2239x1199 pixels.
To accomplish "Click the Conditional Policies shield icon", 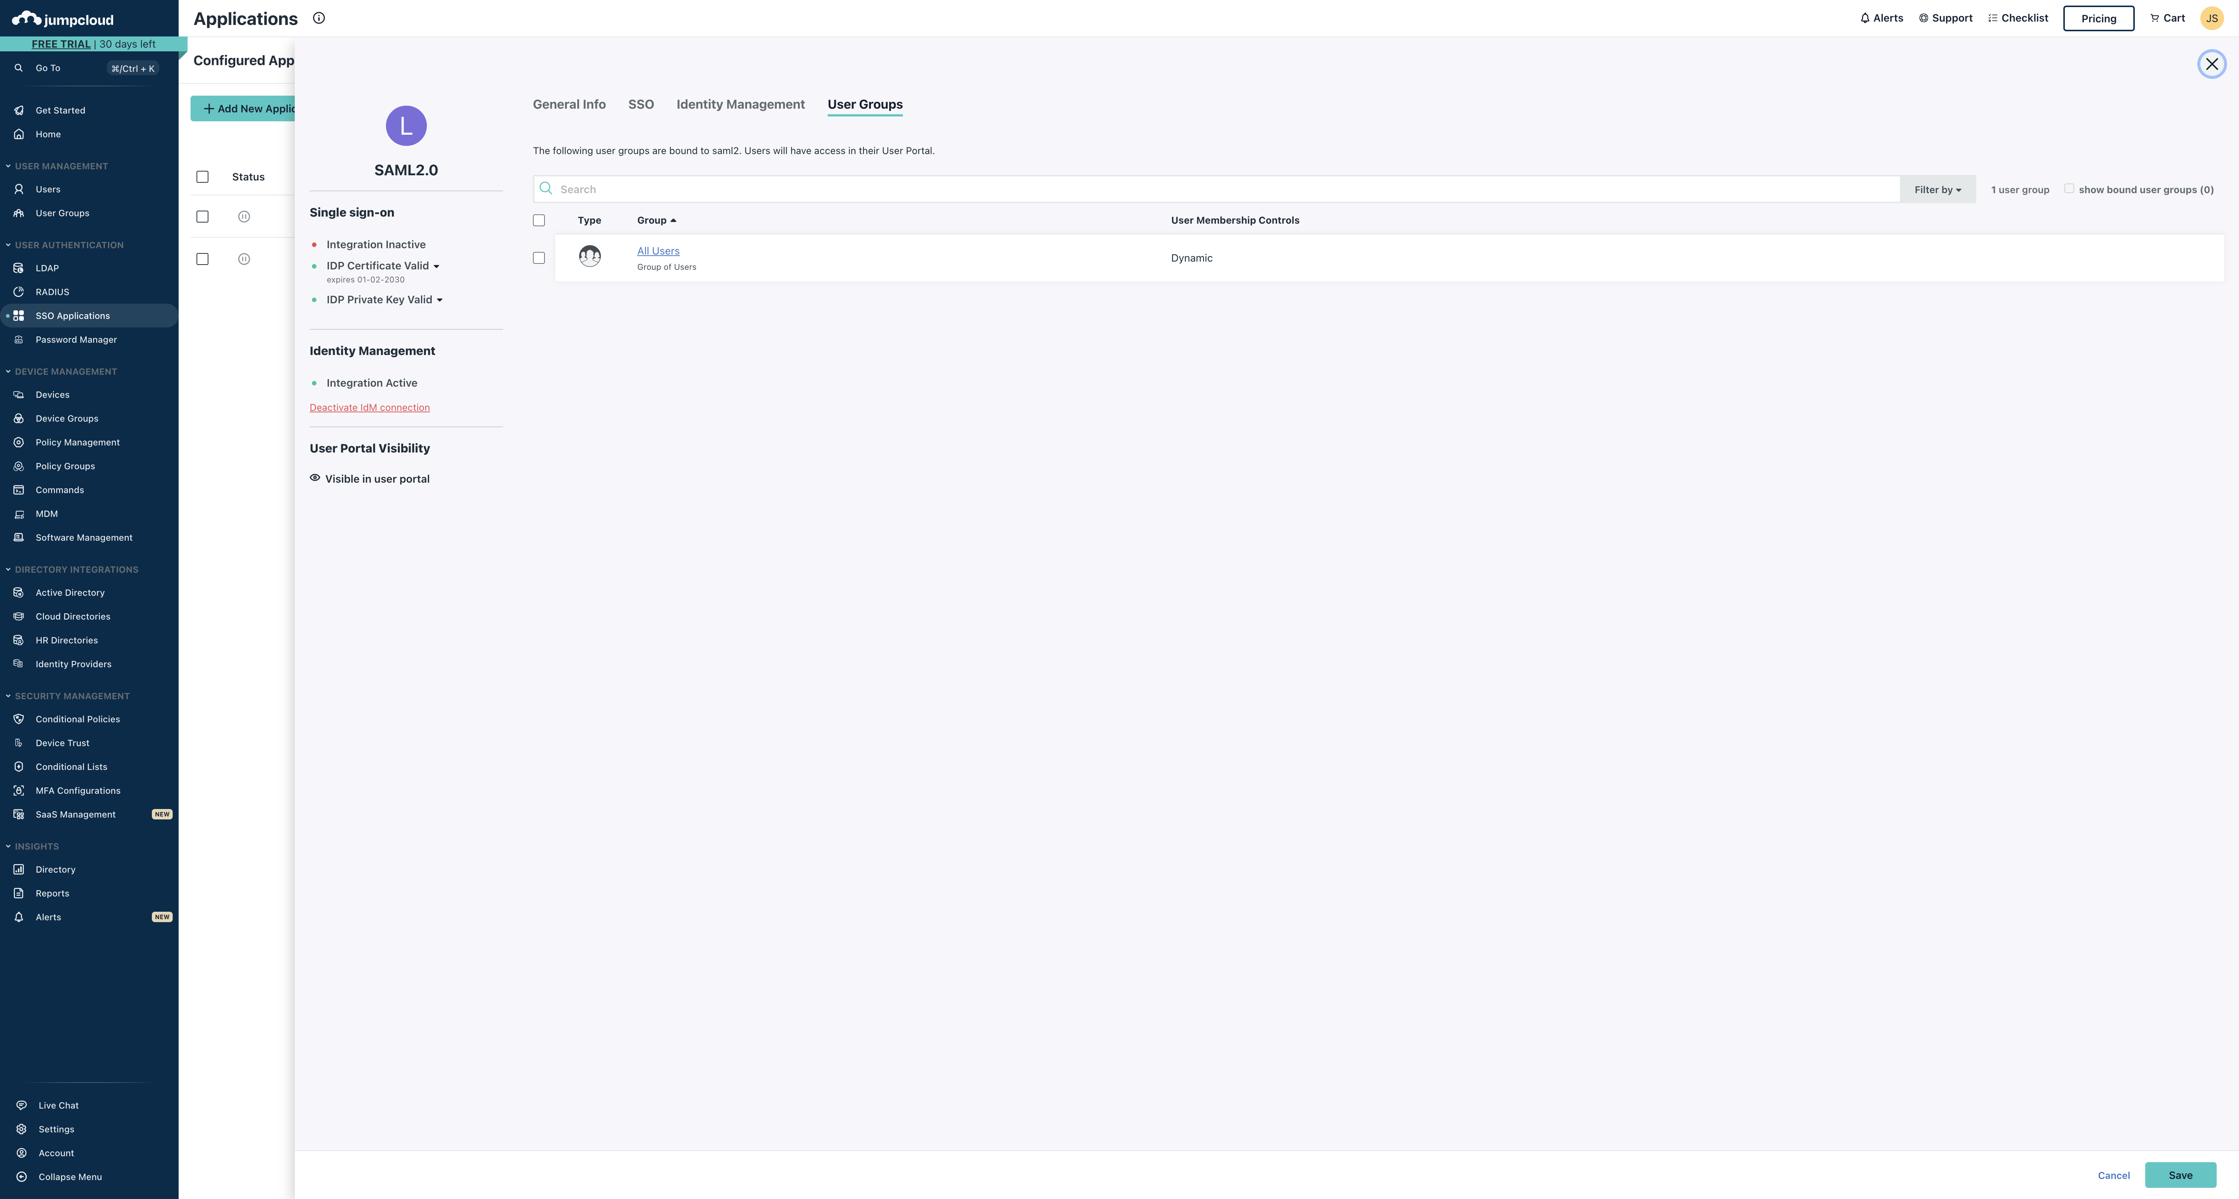I will [18, 719].
